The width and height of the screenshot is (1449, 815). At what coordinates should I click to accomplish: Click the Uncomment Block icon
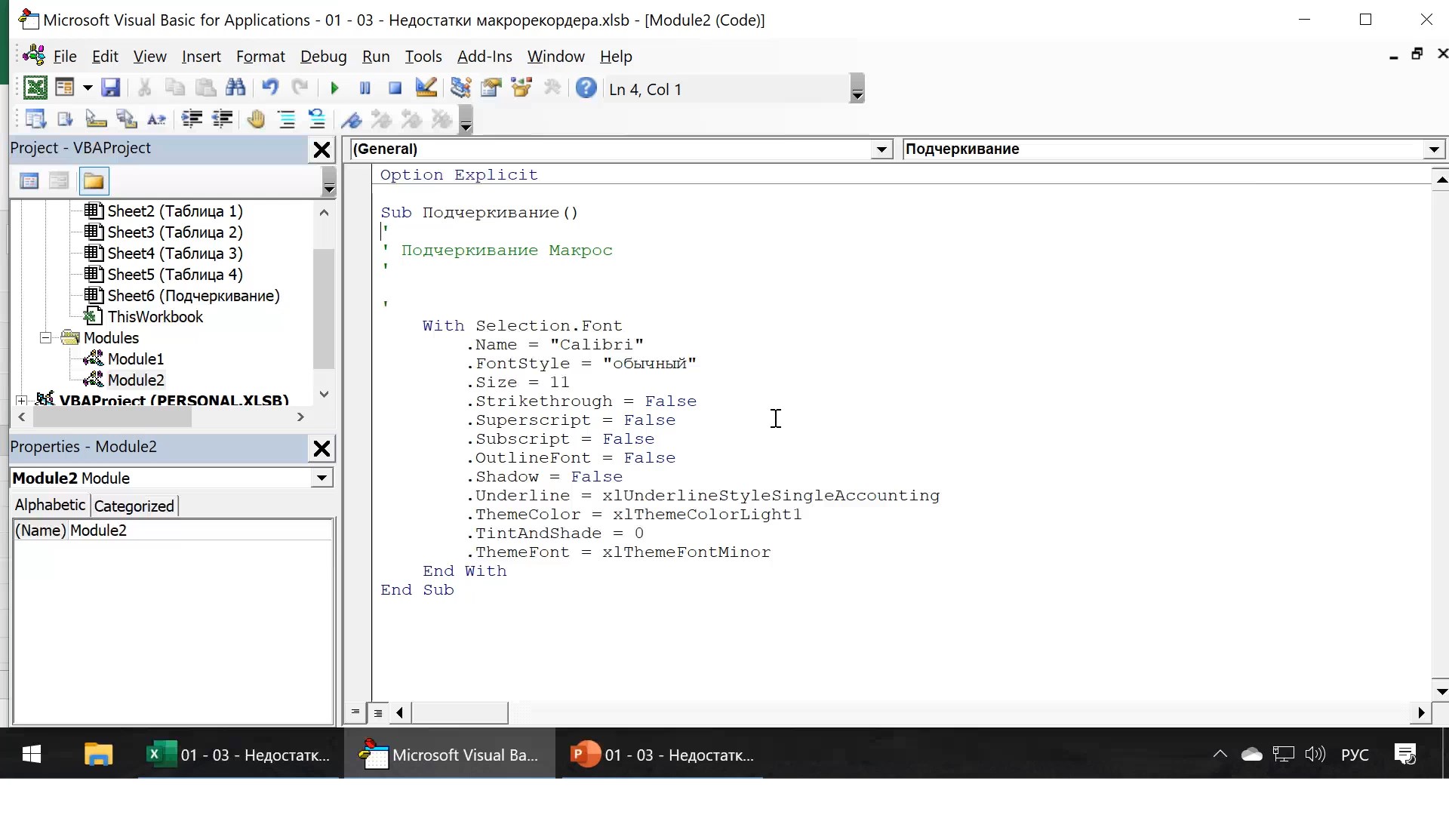tap(317, 119)
